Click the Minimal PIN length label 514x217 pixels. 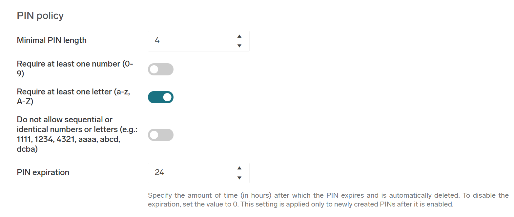pyautogui.click(x=51, y=40)
